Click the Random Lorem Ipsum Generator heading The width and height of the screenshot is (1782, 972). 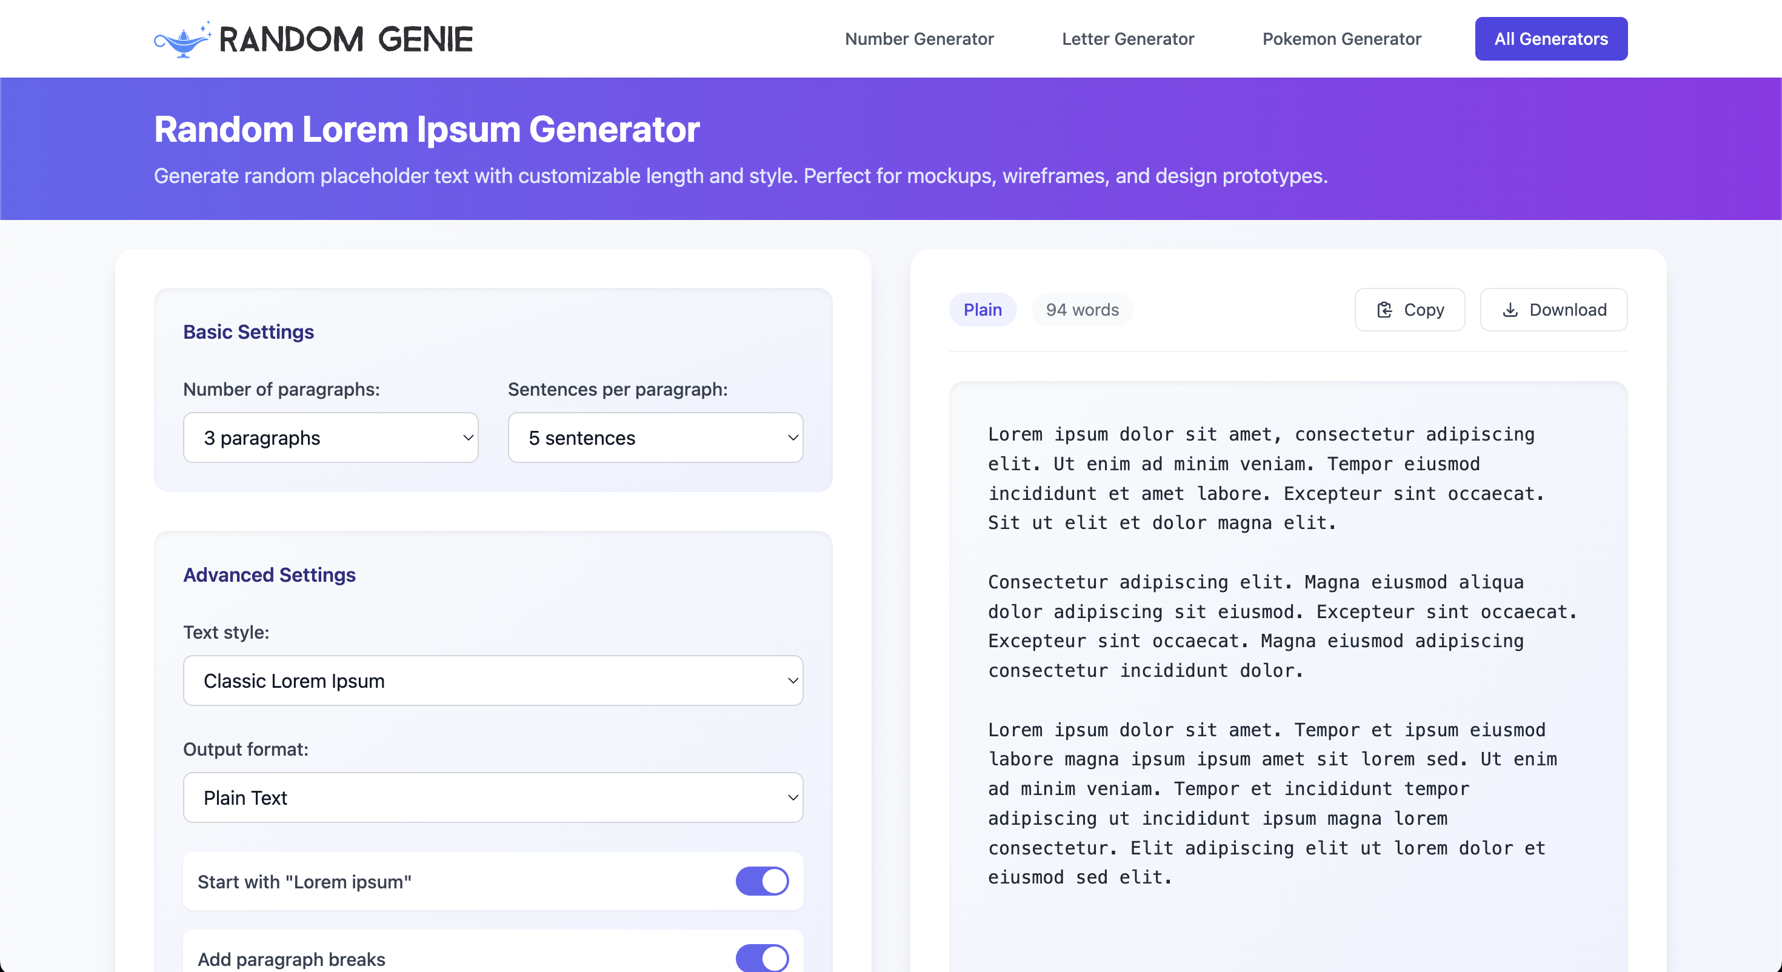[427, 129]
